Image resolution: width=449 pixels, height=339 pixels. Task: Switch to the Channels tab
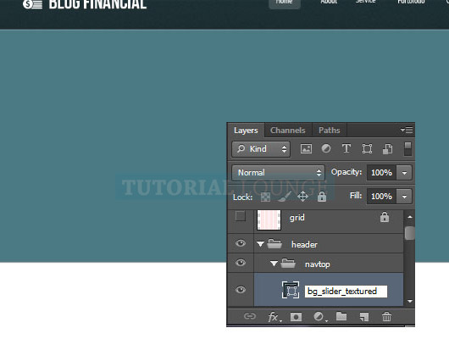[288, 131]
